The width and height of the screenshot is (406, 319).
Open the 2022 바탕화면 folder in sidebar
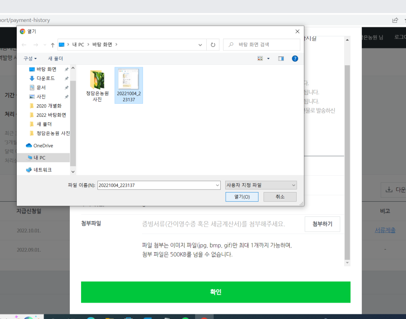(51, 115)
